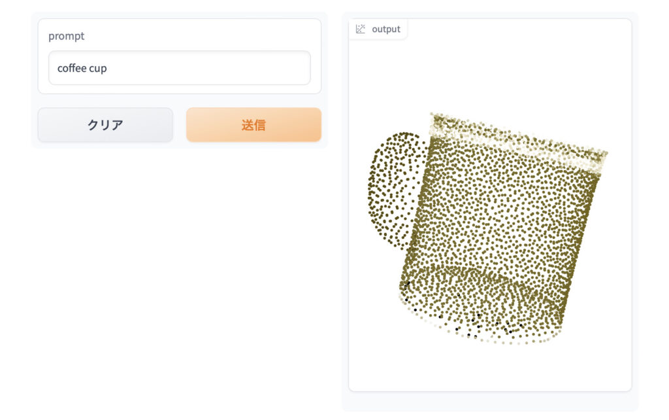Click blank plot area beneath the cup
Viewport: 669px width, 420px height.
tap(490, 368)
